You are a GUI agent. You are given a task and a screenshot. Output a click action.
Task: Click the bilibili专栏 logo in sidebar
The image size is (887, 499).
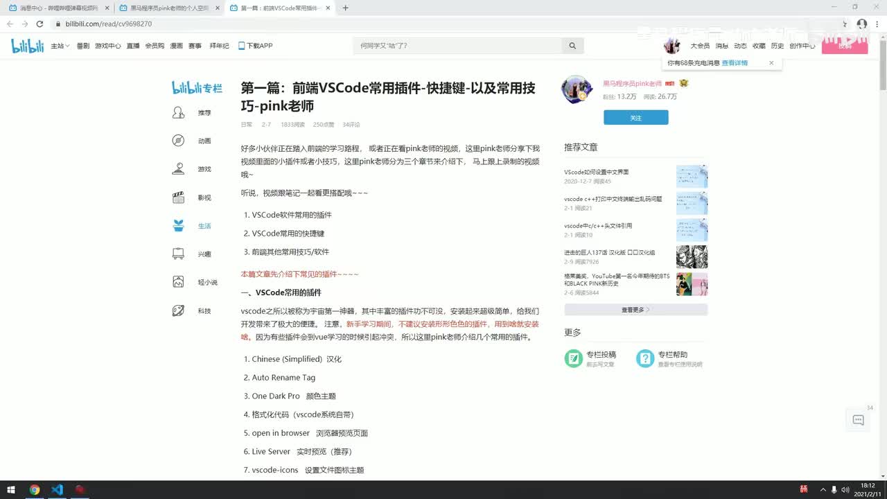coord(197,87)
